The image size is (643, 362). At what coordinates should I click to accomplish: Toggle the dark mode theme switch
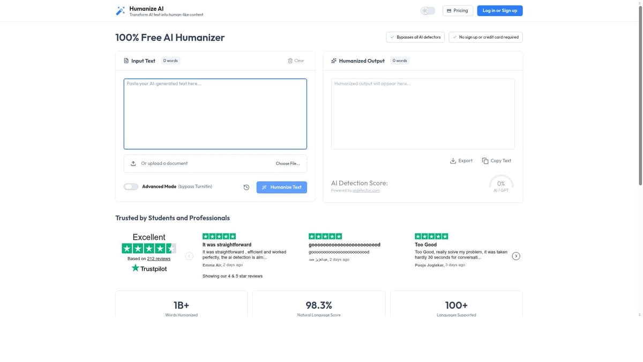pos(427,10)
